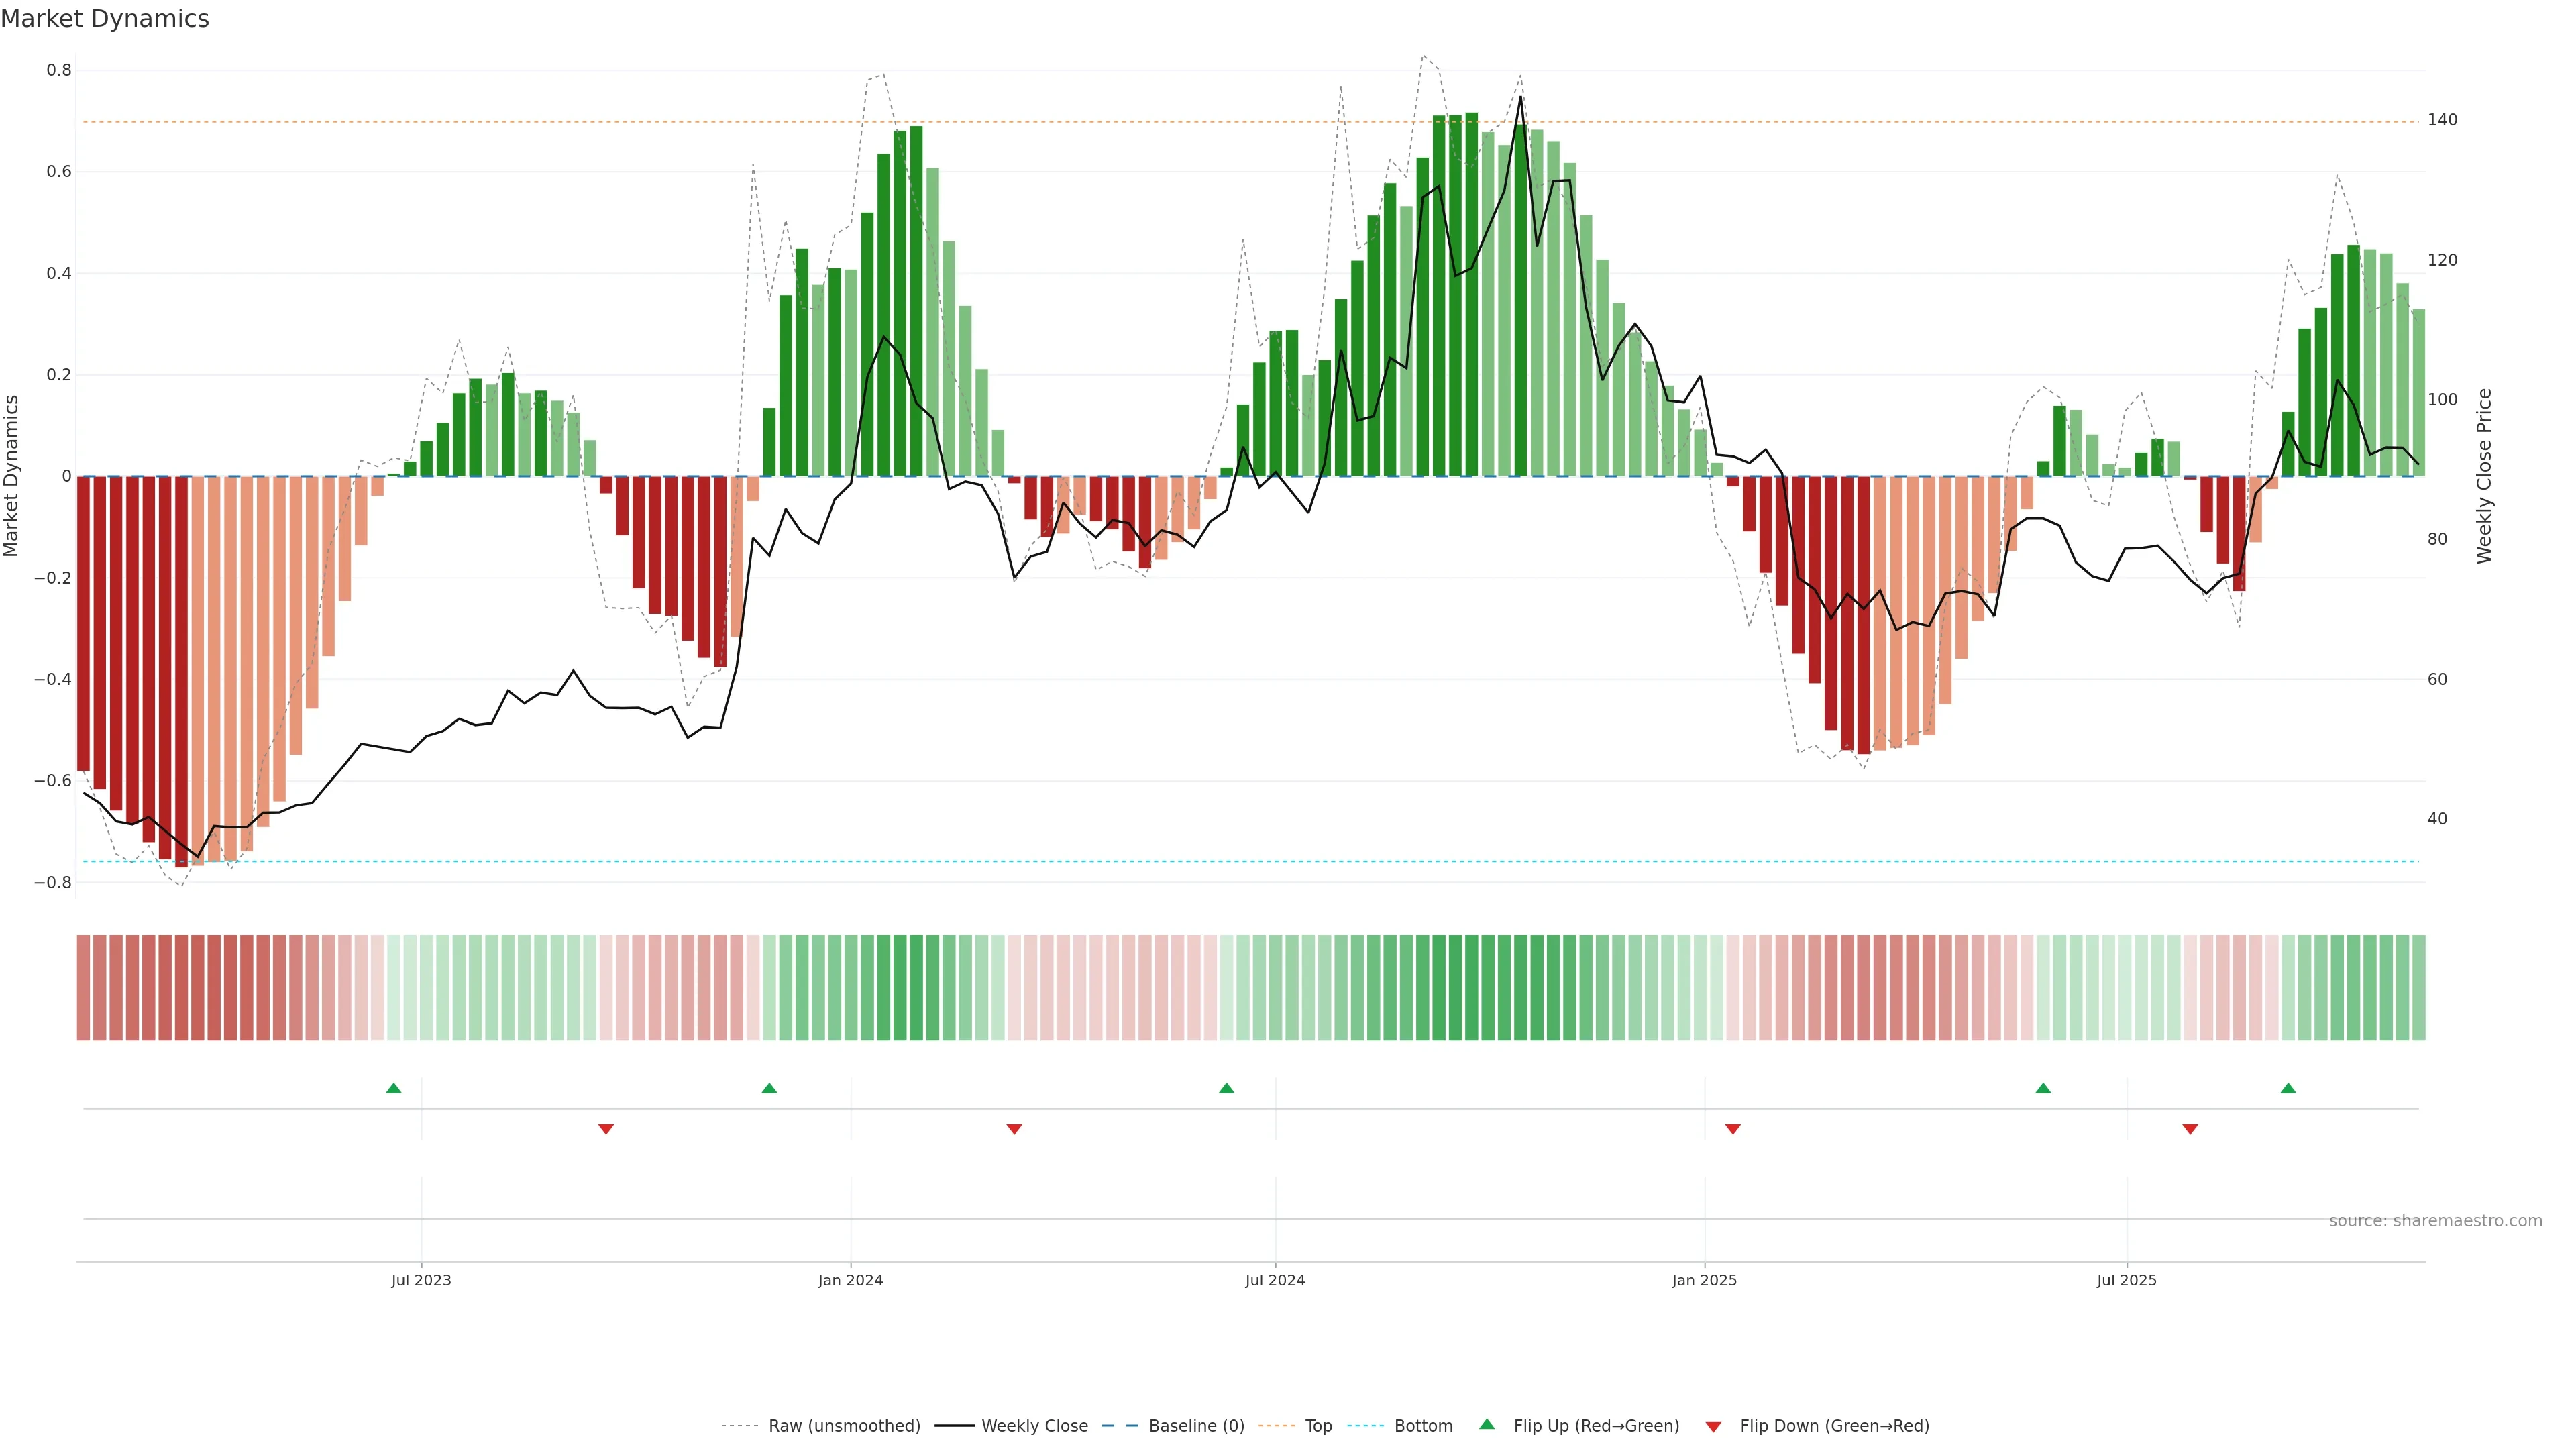Image resolution: width=2576 pixels, height=1449 pixels.
Task: Click the red flip-down marker after Jul 2025
Action: coord(2190,1129)
